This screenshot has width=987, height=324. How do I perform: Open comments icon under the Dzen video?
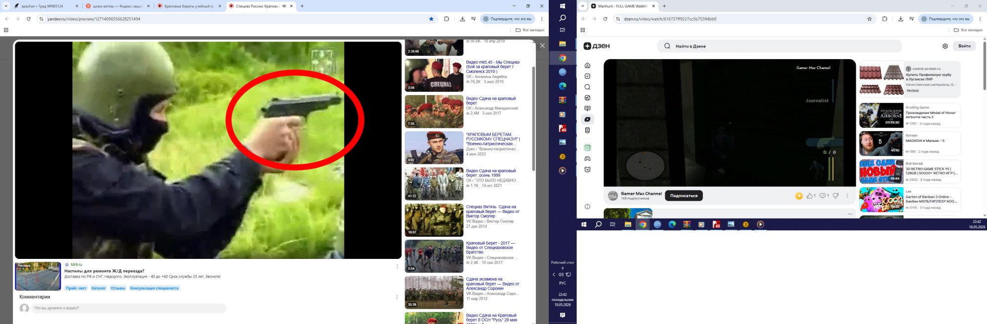click(x=823, y=196)
